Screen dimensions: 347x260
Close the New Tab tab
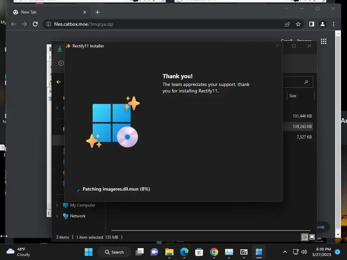click(x=84, y=12)
